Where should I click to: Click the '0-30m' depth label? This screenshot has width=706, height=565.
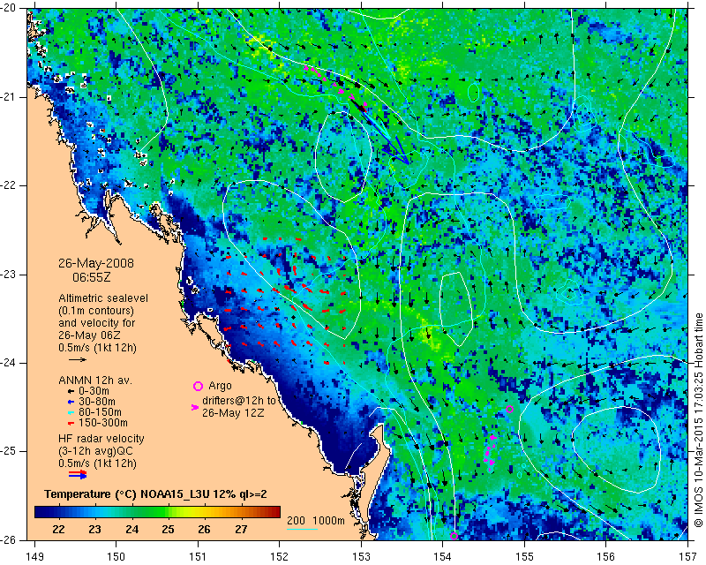pyautogui.click(x=94, y=391)
